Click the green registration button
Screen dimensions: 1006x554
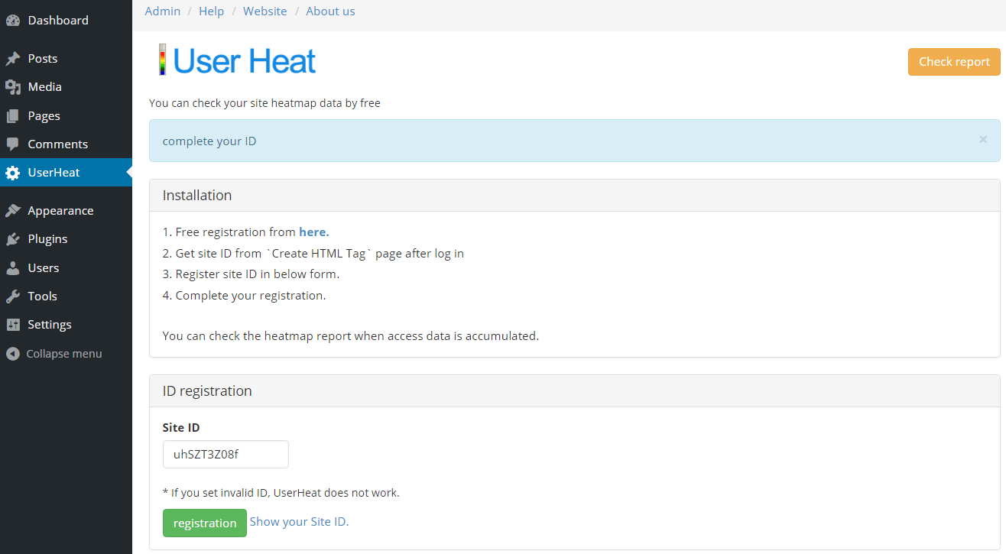[x=205, y=523]
